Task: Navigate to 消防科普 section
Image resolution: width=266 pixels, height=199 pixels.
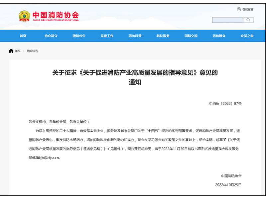Action: click(x=135, y=36)
